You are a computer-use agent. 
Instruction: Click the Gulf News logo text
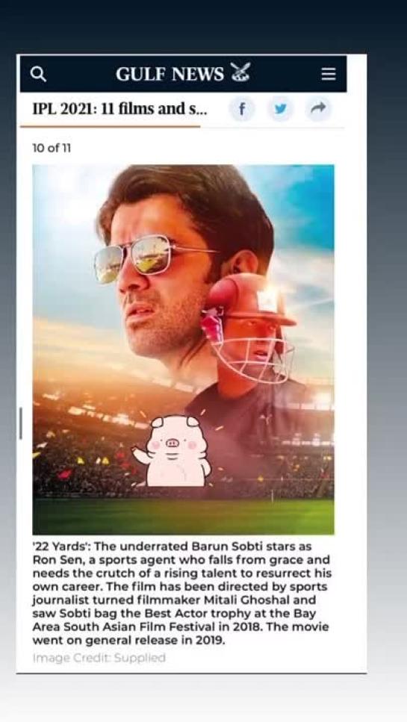tap(170, 74)
